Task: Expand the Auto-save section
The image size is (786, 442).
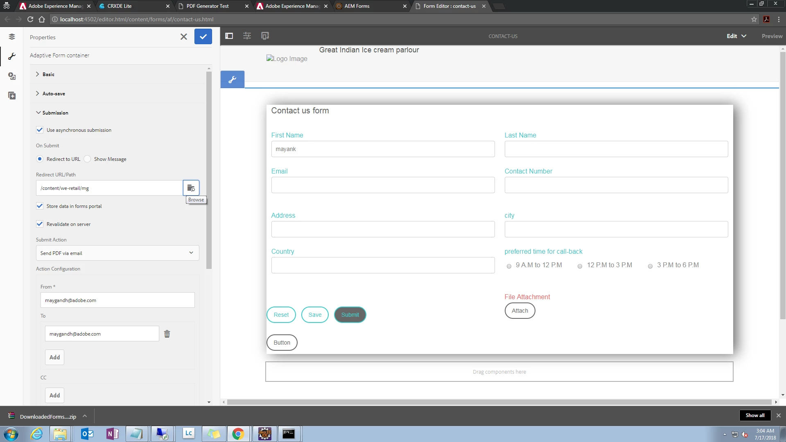Action: [x=53, y=93]
